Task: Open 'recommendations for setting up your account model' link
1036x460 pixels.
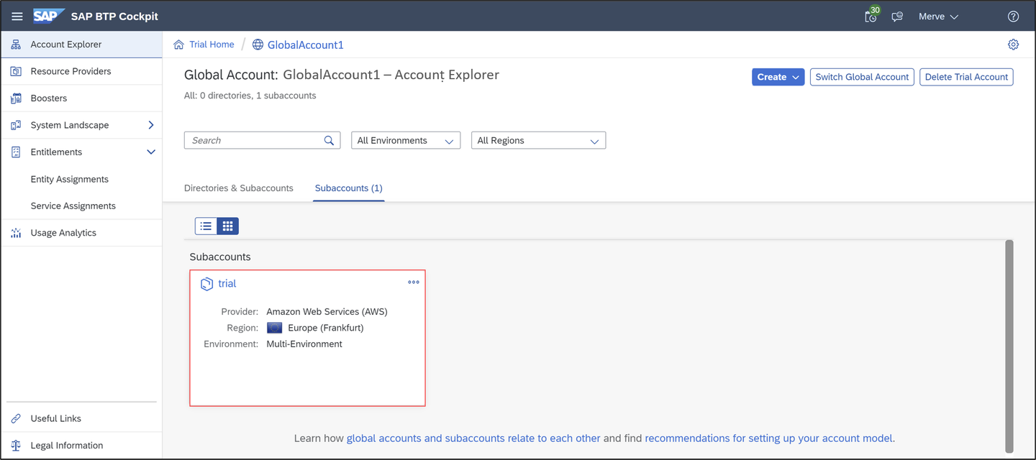Action: (x=768, y=438)
